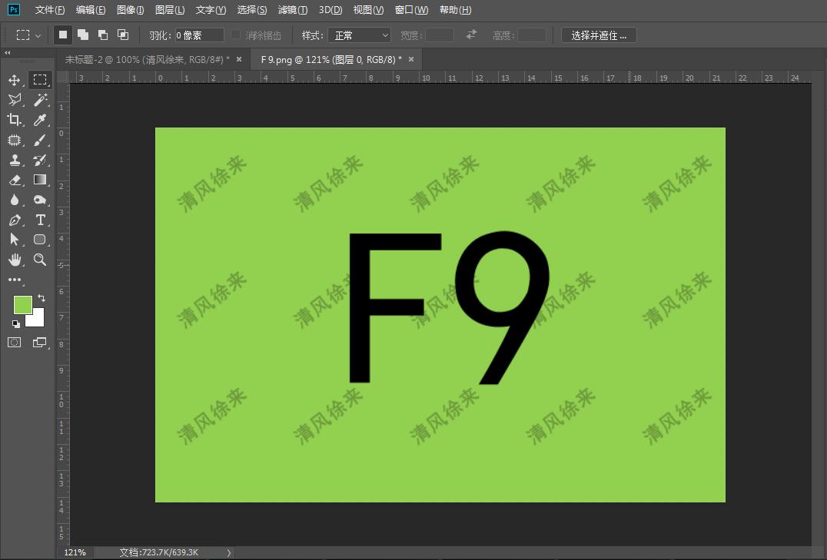
Task: Select the Pen tool
Action: pos(15,220)
